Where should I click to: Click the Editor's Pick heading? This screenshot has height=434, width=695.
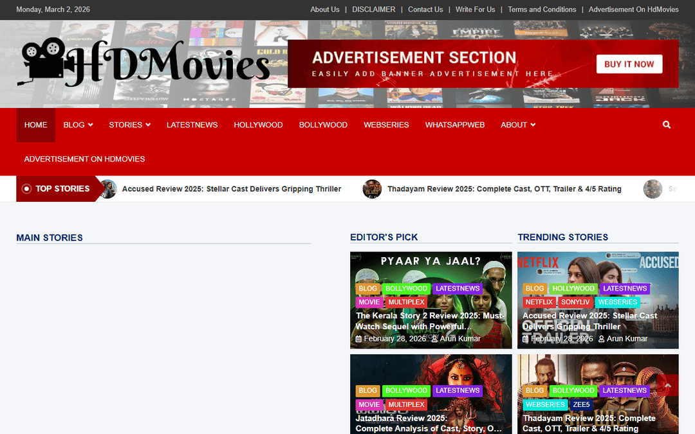coord(384,237)
